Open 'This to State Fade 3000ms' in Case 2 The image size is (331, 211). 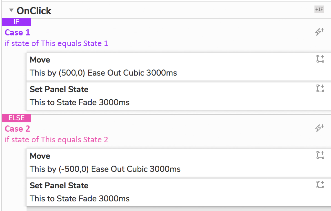pos(80,199)
